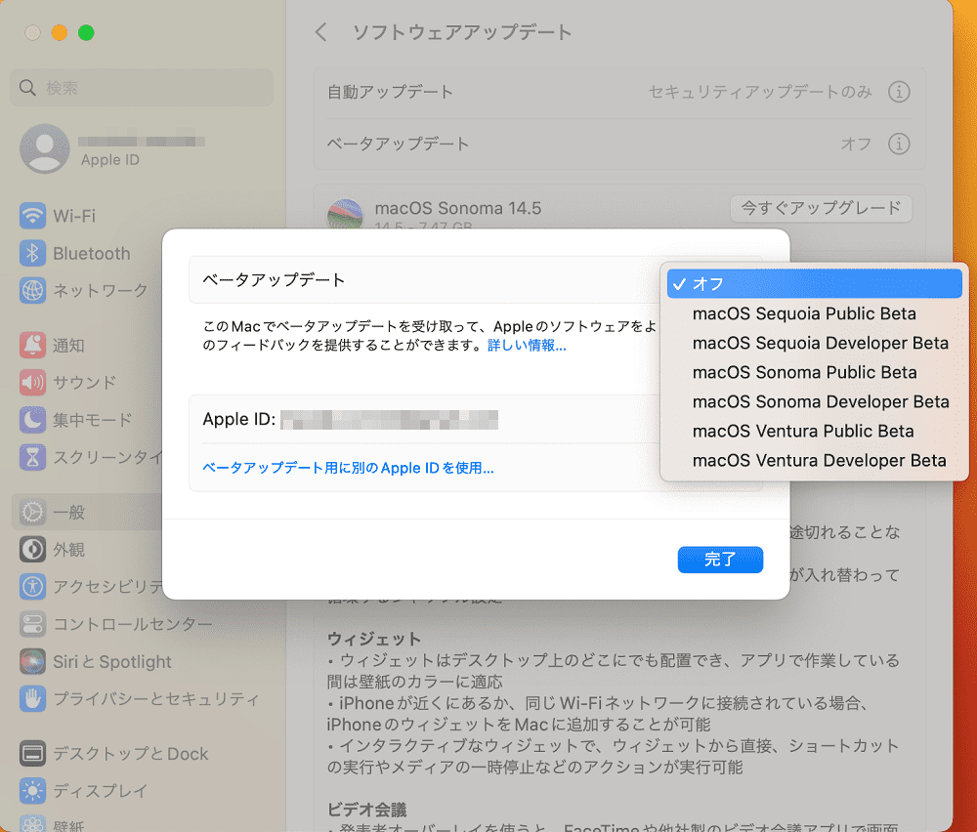977x832 pixels.
Task: Select オフ in the beta update menu
Action: (x=815, y=284)
